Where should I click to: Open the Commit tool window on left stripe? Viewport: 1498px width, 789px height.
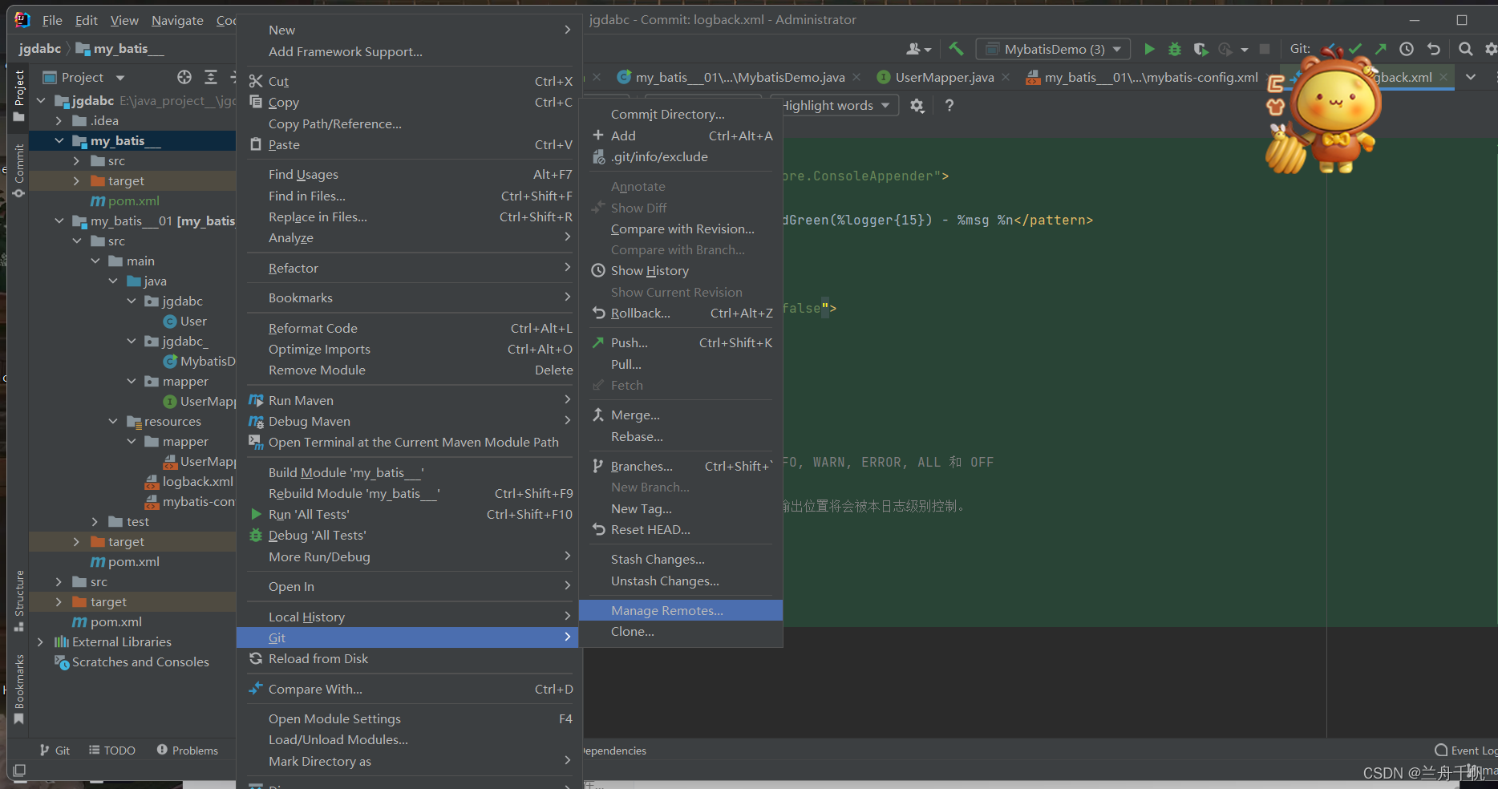point(19,170)
